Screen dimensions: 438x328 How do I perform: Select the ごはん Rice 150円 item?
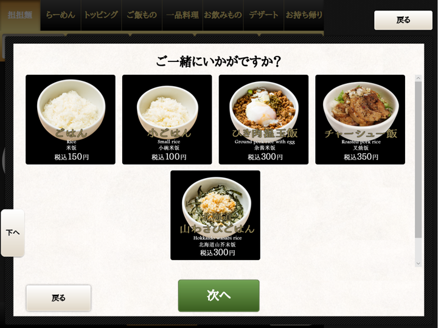[71, 120]
